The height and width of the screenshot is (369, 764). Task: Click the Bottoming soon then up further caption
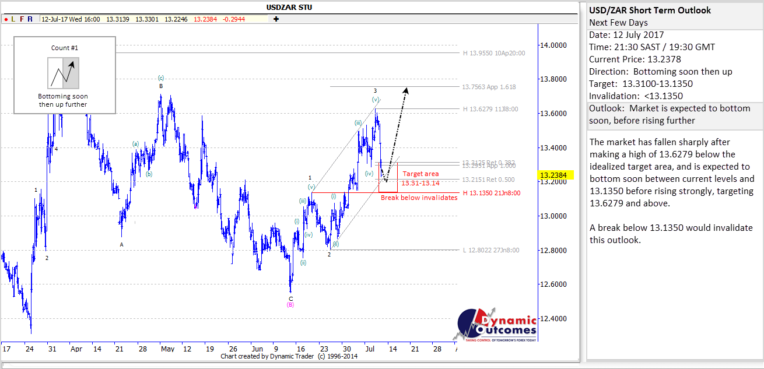tap(62, 100)
